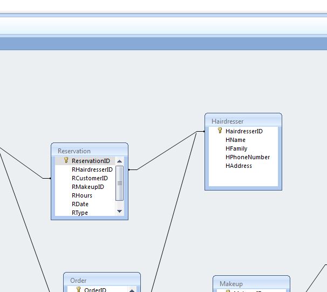
Task: Click the HairdresserID primary key icon
Action: pos(220,131)
